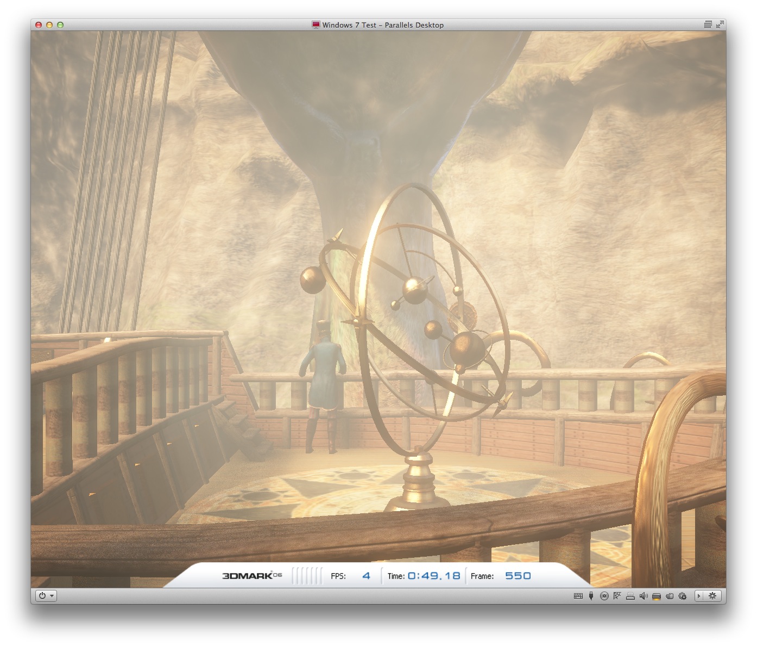757x647 pixels.
Task: Zoom the window with the green button
Action: tap(60, 25)
